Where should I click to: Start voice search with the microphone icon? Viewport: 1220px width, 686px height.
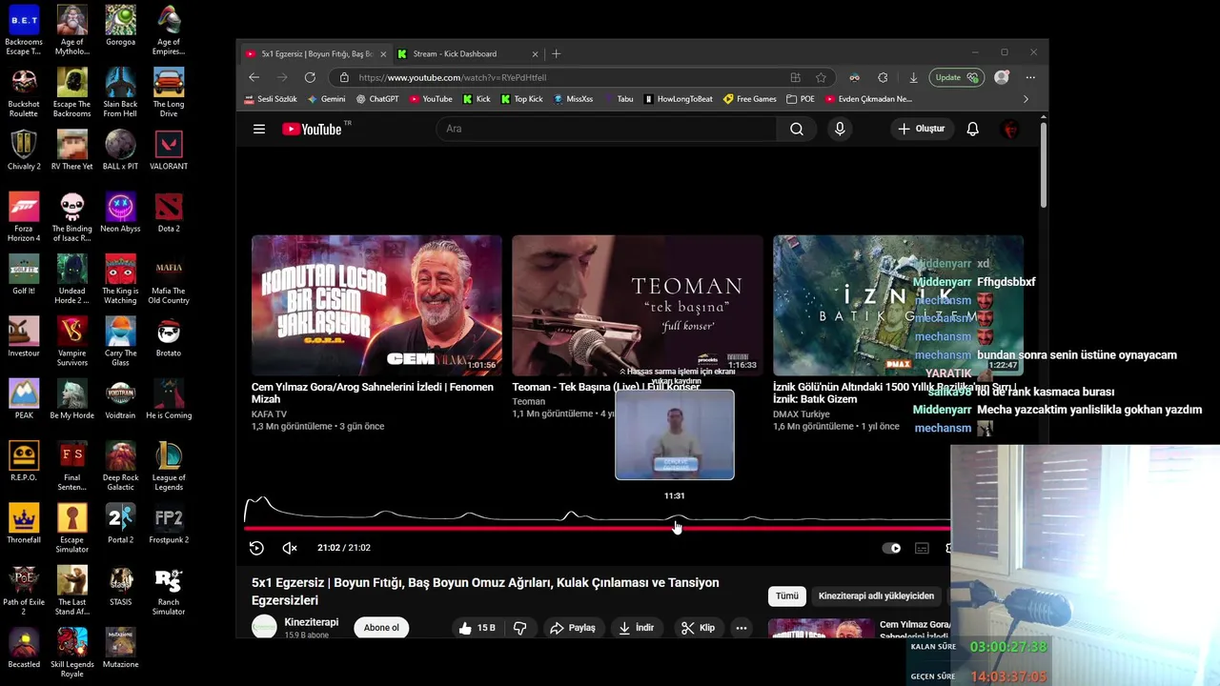(840, 129)
